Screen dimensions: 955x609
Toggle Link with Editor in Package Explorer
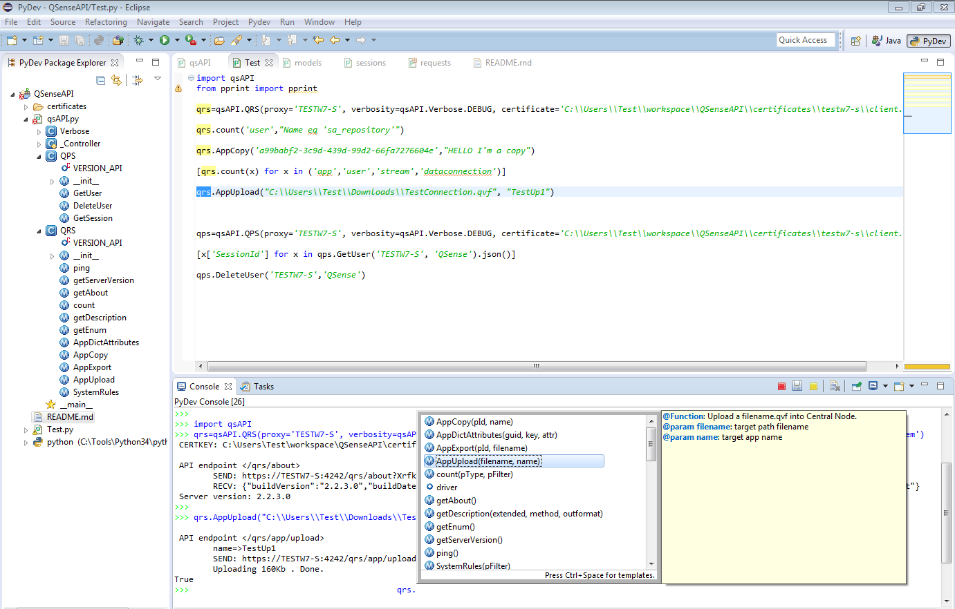point(116,80)
